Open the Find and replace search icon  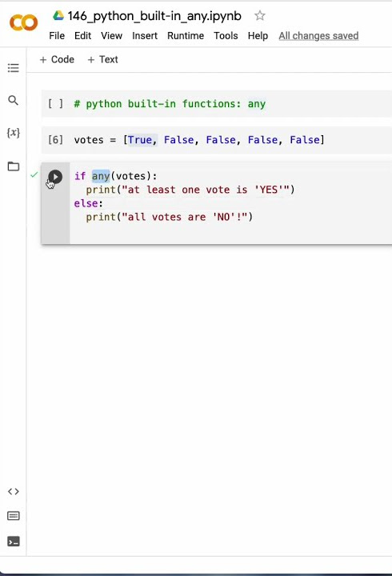(14, 100)
